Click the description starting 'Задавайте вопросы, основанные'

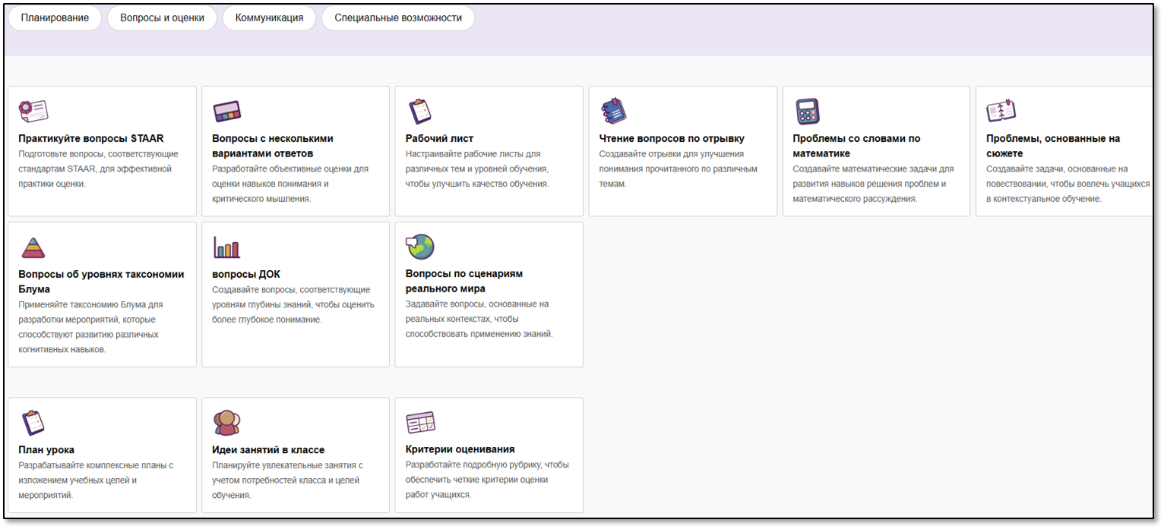click(479, 320)
